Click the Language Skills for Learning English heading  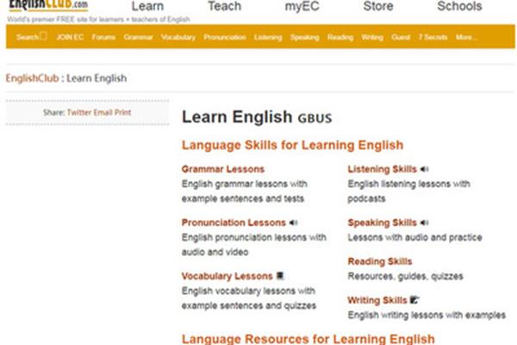pyautogui.click(x=292, y=145)
